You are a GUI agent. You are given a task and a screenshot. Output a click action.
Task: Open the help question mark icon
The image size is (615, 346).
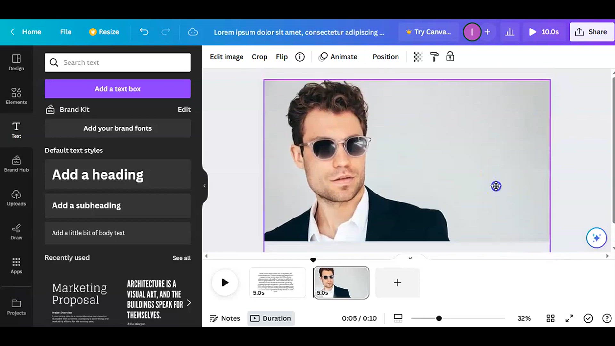(607, 318)
